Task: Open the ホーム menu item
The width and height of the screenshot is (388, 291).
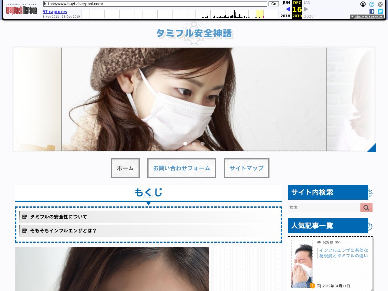Action: coord(125,168)
